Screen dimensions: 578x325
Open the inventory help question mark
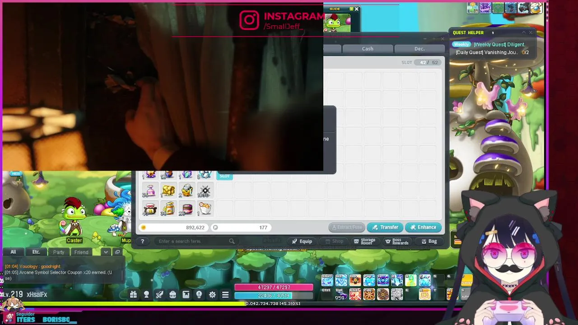pyautogui.click(x=142, y=241)
